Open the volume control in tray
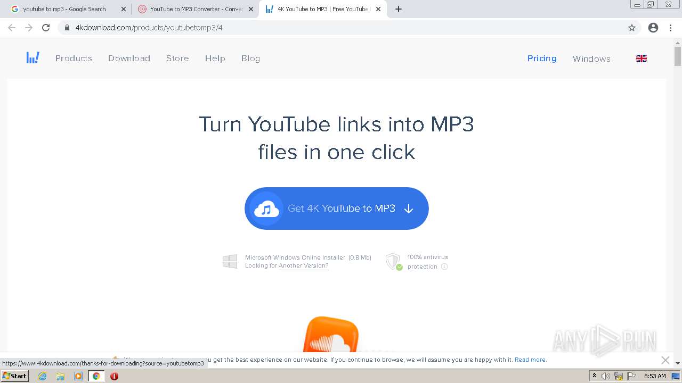Image resolution: width=682 pixels, height=383 pixels. [x=606, y=376]
